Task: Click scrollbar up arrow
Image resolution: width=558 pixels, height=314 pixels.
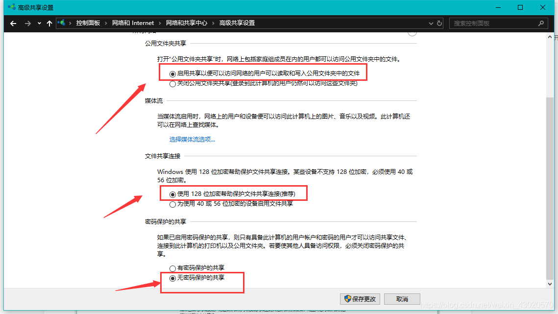Action: click(x=550, y=37)
